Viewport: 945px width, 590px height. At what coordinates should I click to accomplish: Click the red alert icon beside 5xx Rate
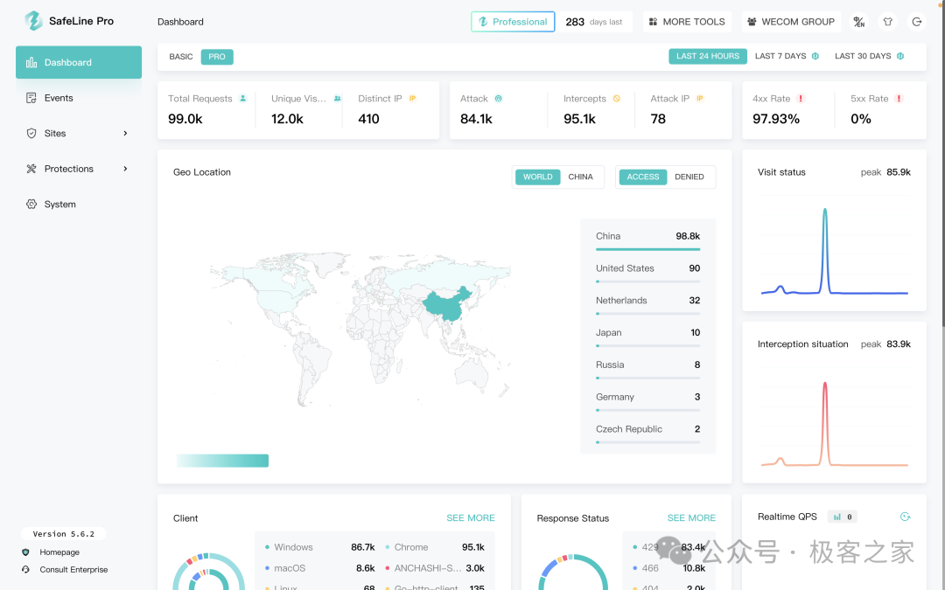899,99
